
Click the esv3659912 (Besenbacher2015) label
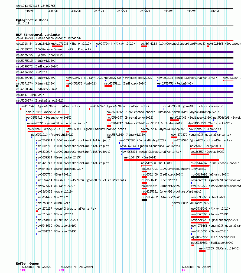point(49,118)
